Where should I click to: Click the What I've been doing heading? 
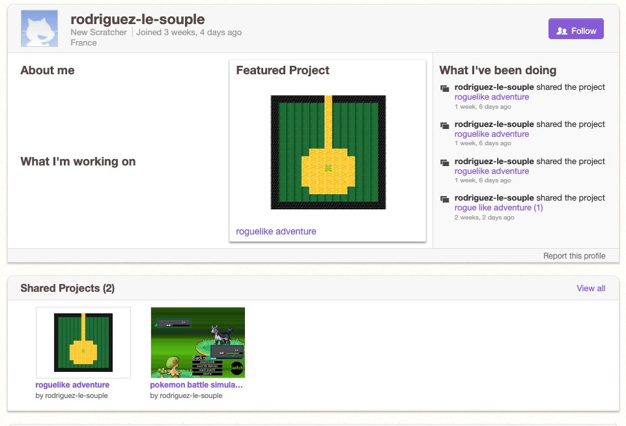pos(498,70)
